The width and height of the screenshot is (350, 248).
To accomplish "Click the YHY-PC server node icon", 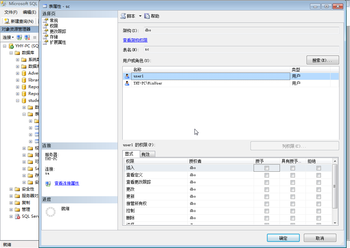I will pyautogui.click(x=11, y=46).
